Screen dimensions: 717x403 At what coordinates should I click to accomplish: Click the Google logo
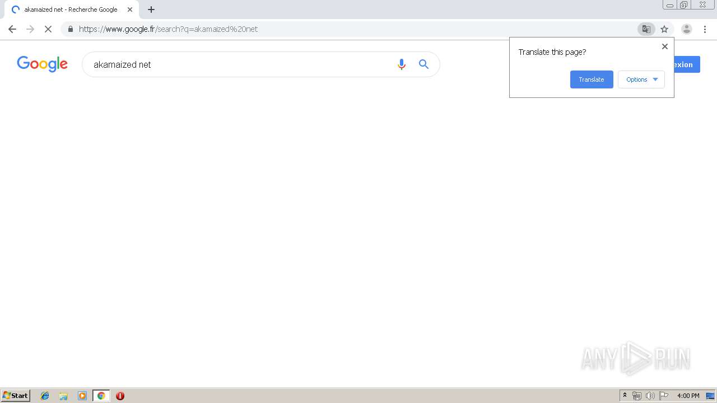point(43,64)
